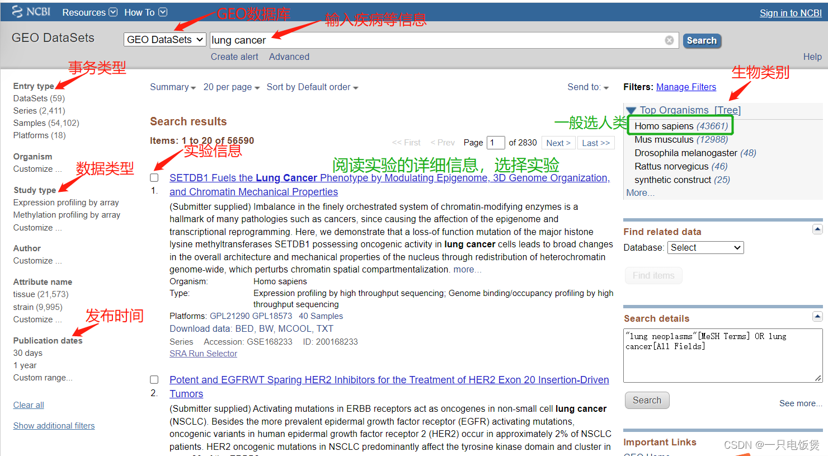Screen dimensions: 828x456
Task: Open the Database Select dropdown
Action: [705, 248]
